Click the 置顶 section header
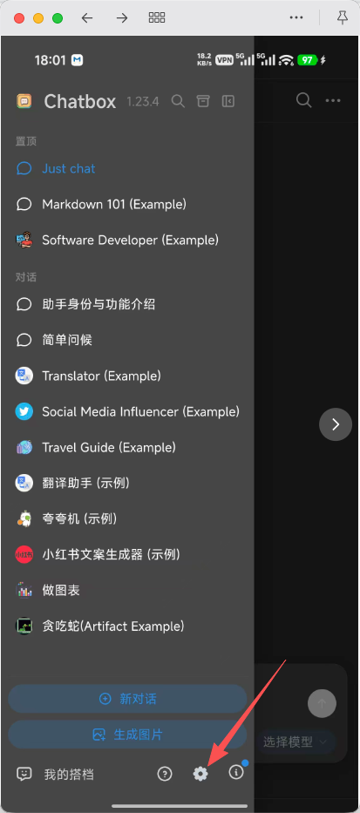360x813 pixels. (26, 141)
